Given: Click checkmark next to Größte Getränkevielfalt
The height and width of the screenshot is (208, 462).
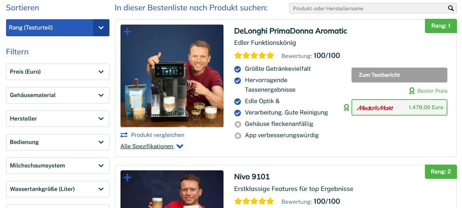Looking at the screenshot, I should 238,69.
